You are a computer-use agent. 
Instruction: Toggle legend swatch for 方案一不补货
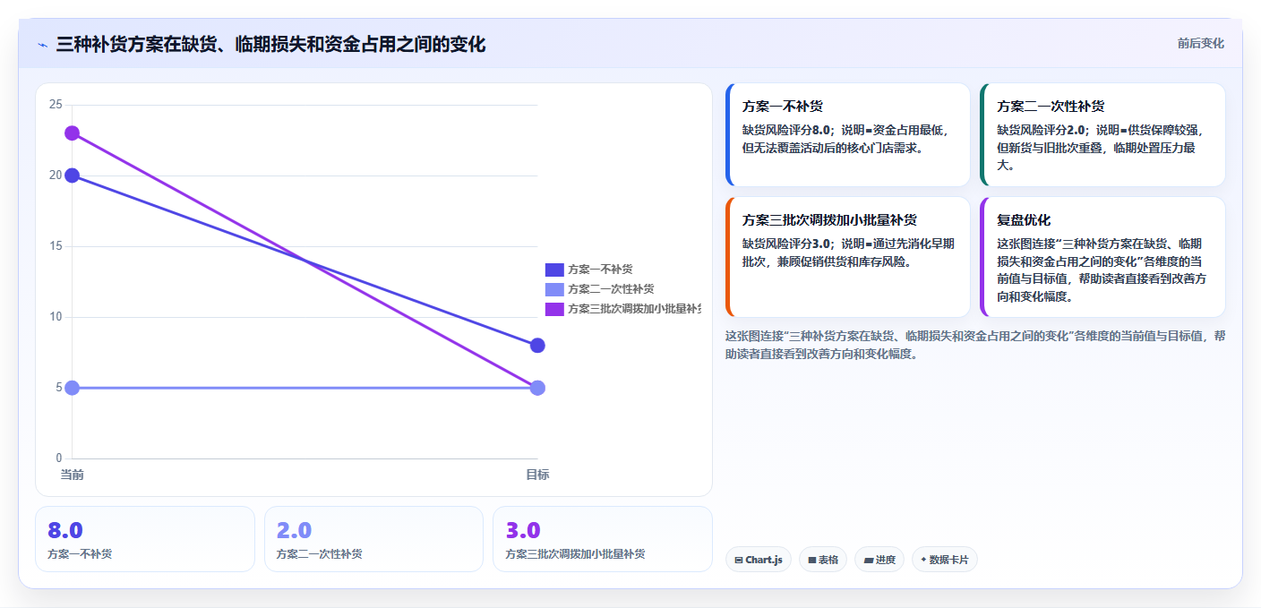click(554, 270)
